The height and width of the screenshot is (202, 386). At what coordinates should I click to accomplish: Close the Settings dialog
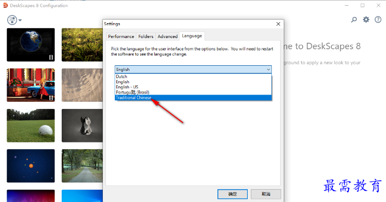[278, 24]
